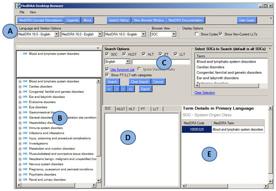
Task: Expand Eye disorders tree node
Action: (x=20, y=107)
